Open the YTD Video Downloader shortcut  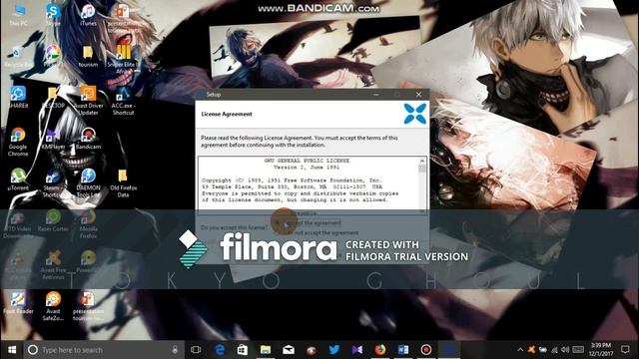point(18,224)
